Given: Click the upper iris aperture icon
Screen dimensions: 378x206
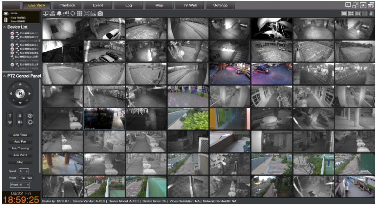Looking at the screenshot, I should [30, 116].
